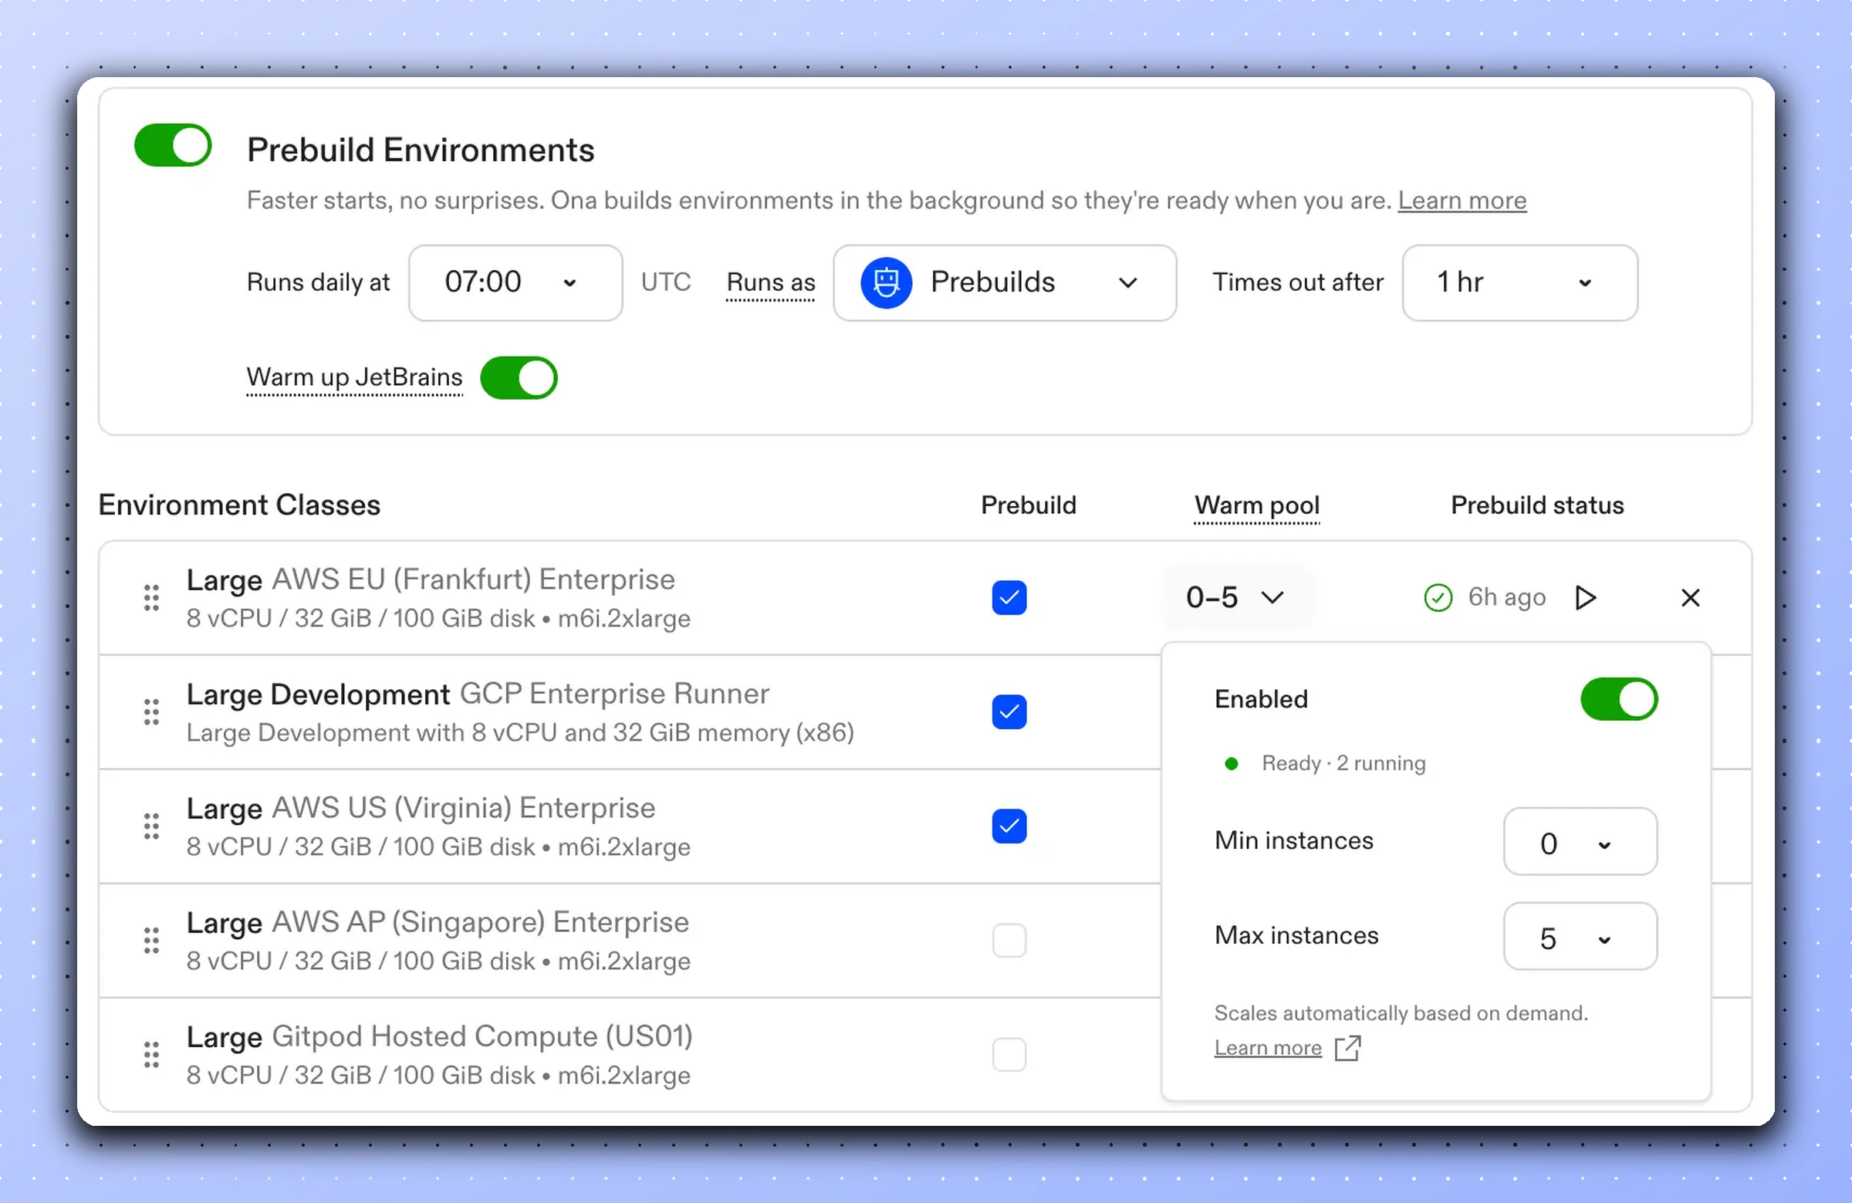Open the warm pool Learn more external link
The width and height of the screenshot is (1852, 1203).
point(1269,1048)
